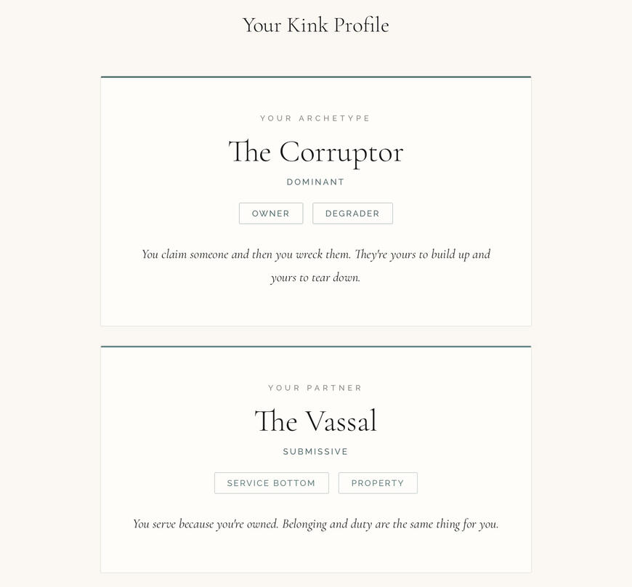Click the 'SUBMISSIVE' role label
The image size is (632, 587).
[x=315, y=452]
